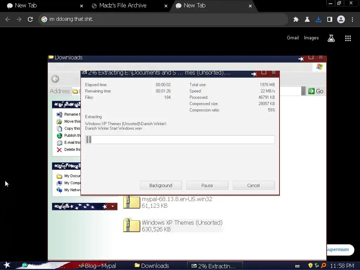Viewport: 360px width, 270px height.
Task: Switch to Madz's File Archive tab
Action: point(129,6)
